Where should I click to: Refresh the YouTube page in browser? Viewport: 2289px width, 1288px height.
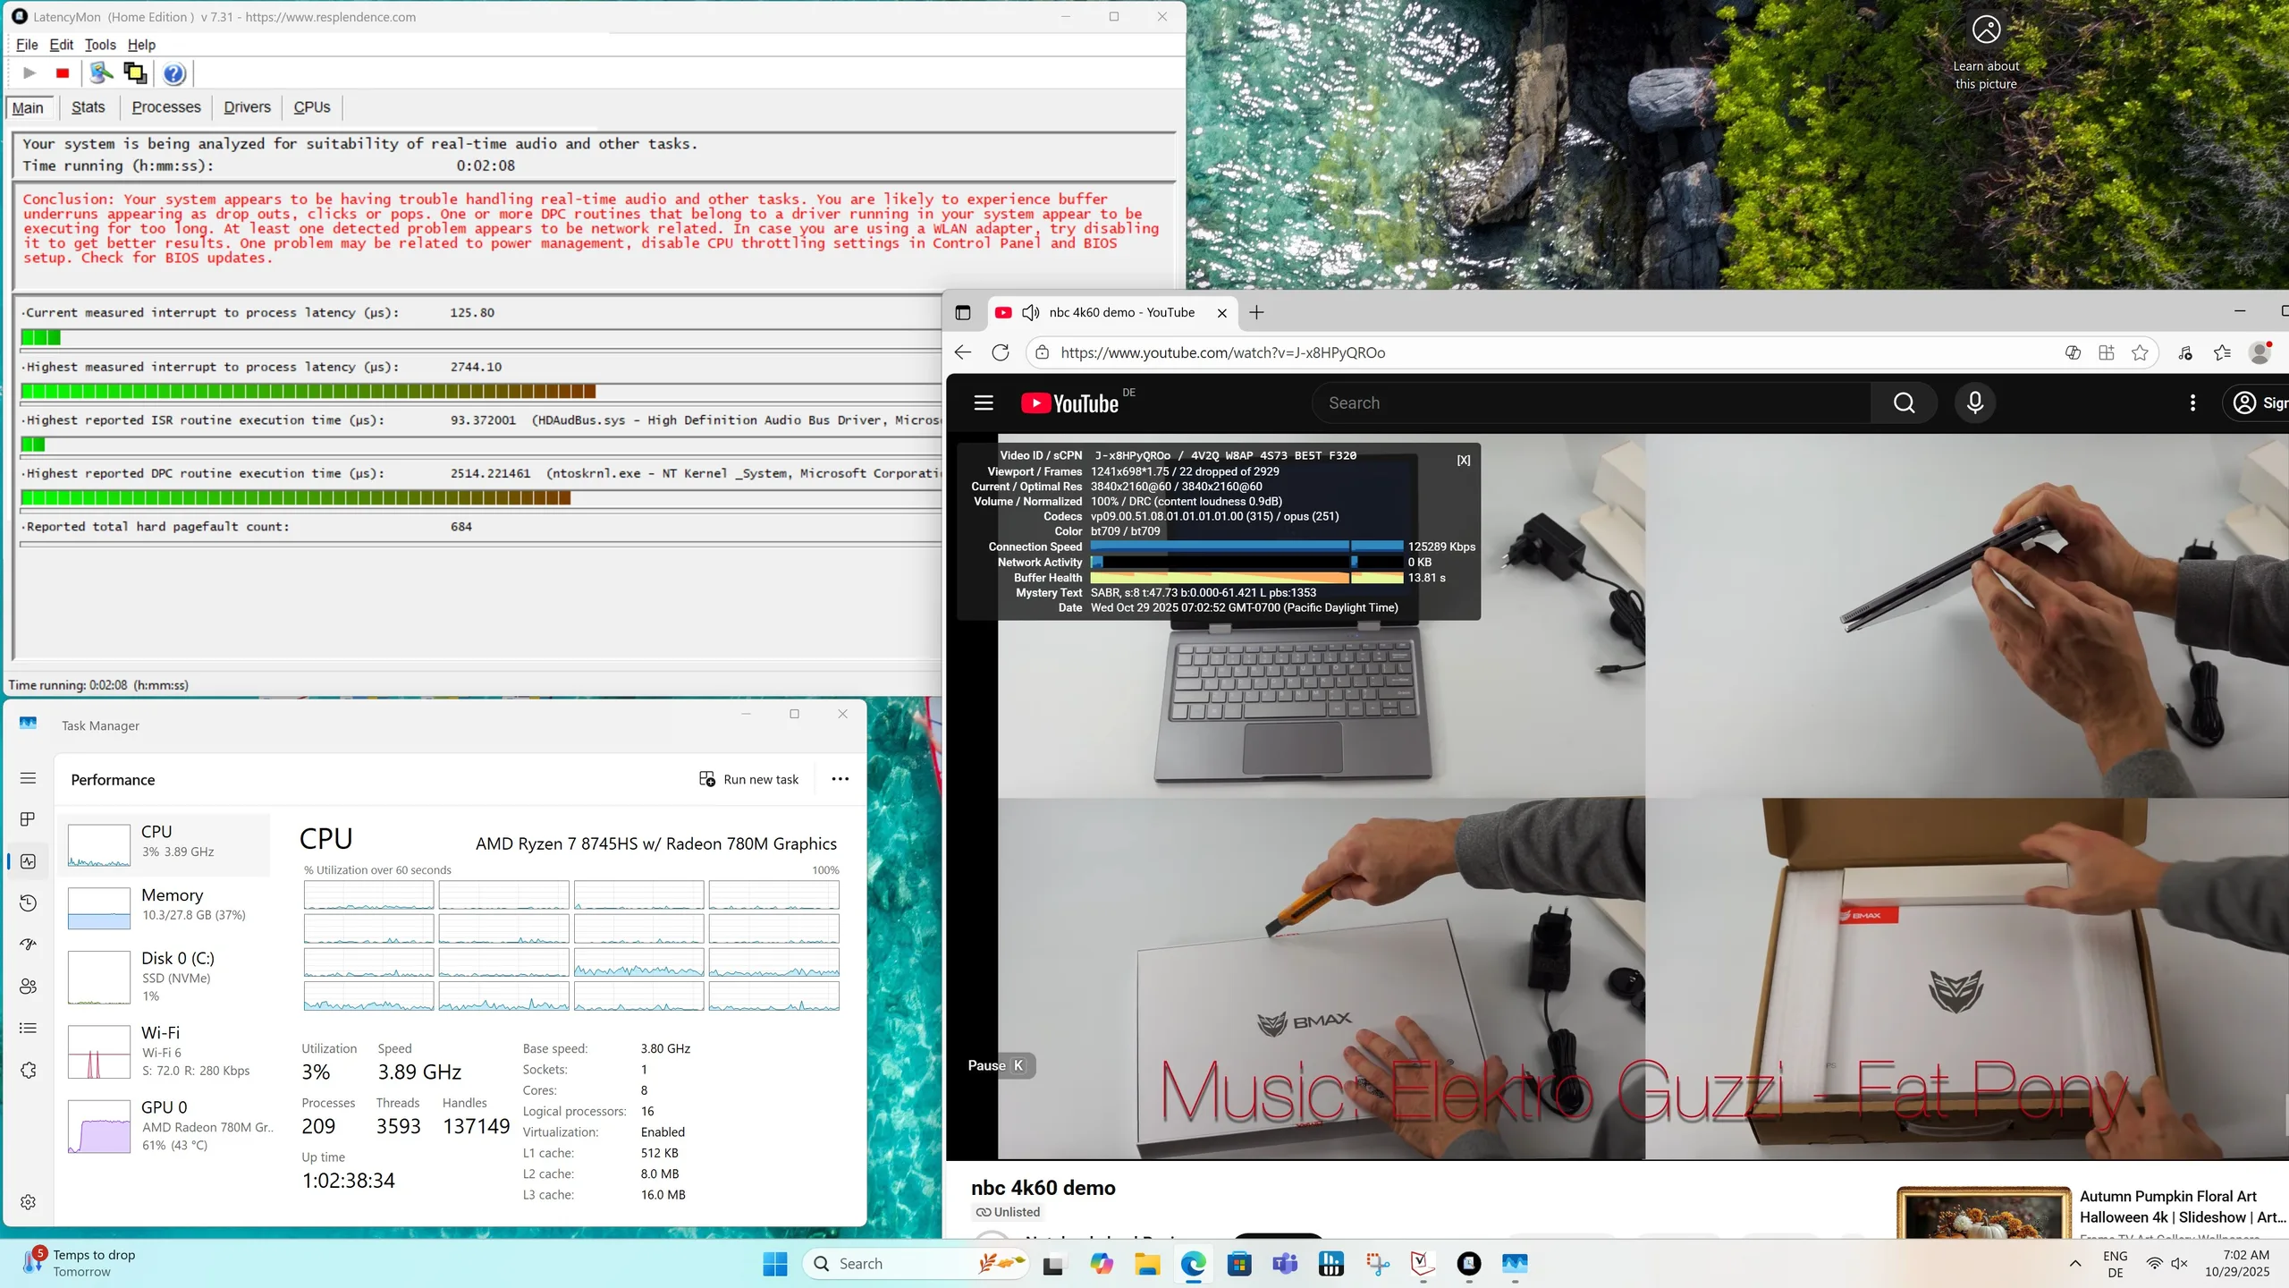click(x=1001, y=352)
